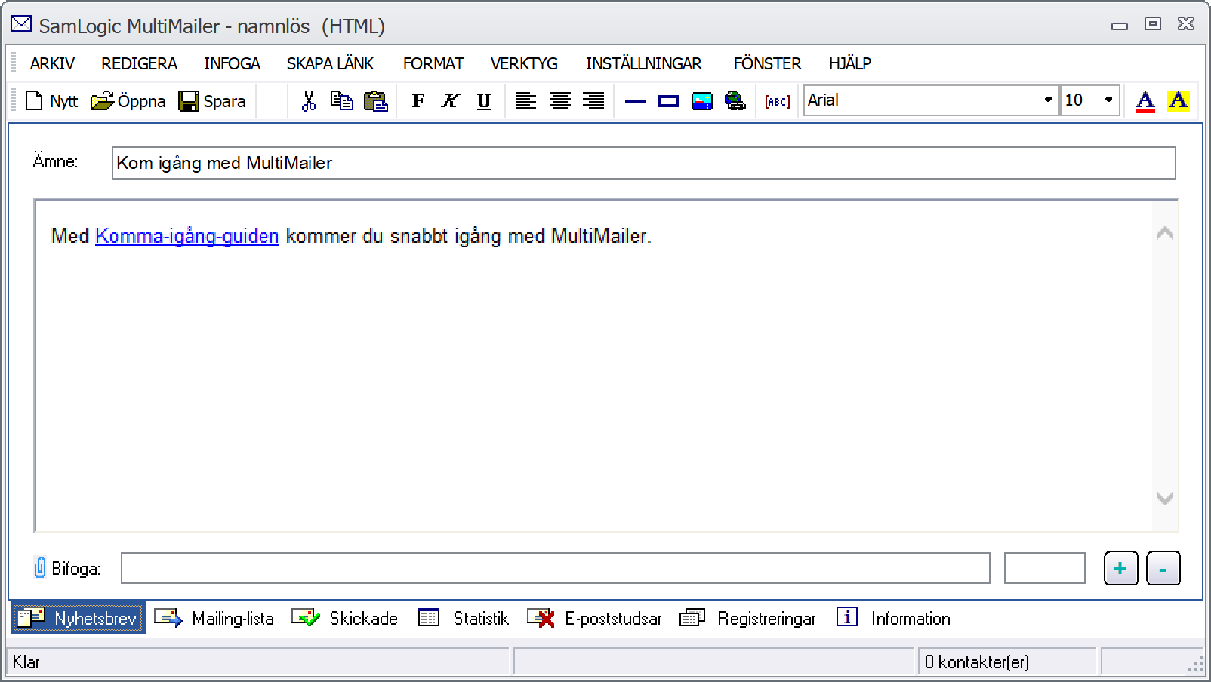Toggle italic formatting (K icon)

click(450, 101)
